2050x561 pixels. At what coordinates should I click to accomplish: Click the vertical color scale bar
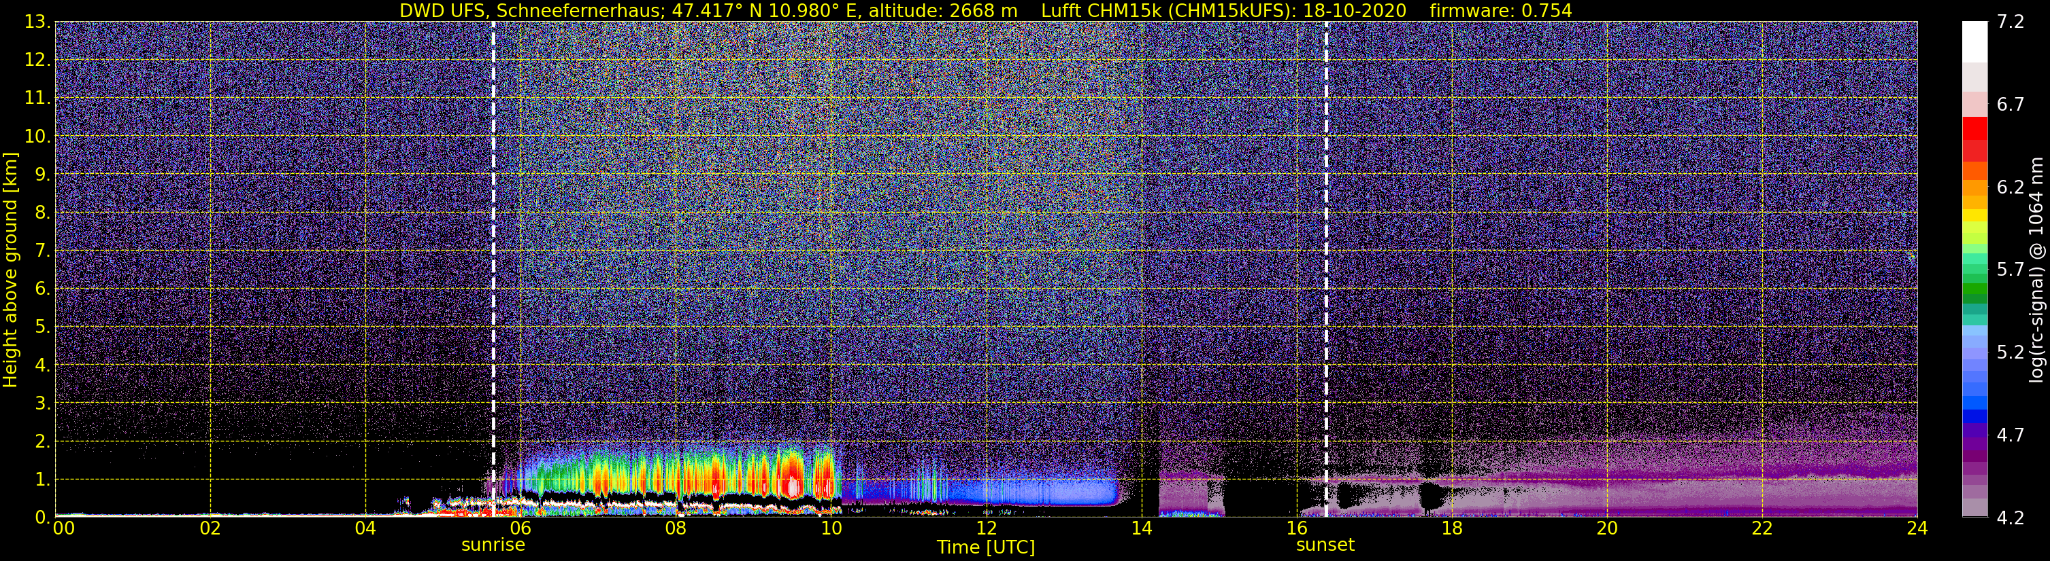coord(1974,270)
